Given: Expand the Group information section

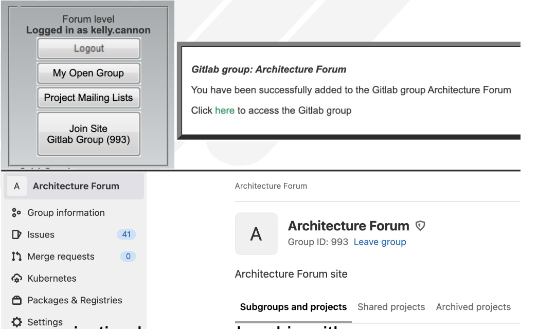Looking at the screenshot, I should 67,212.
